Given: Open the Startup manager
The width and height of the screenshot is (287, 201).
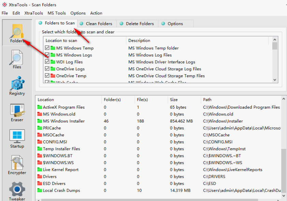Looking at the screenshot, I should [x=17, y=138].
